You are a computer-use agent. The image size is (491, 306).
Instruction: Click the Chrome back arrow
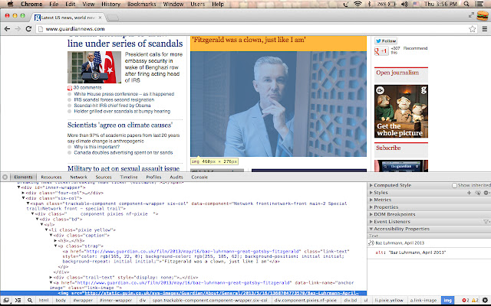(x=7, y=29)
